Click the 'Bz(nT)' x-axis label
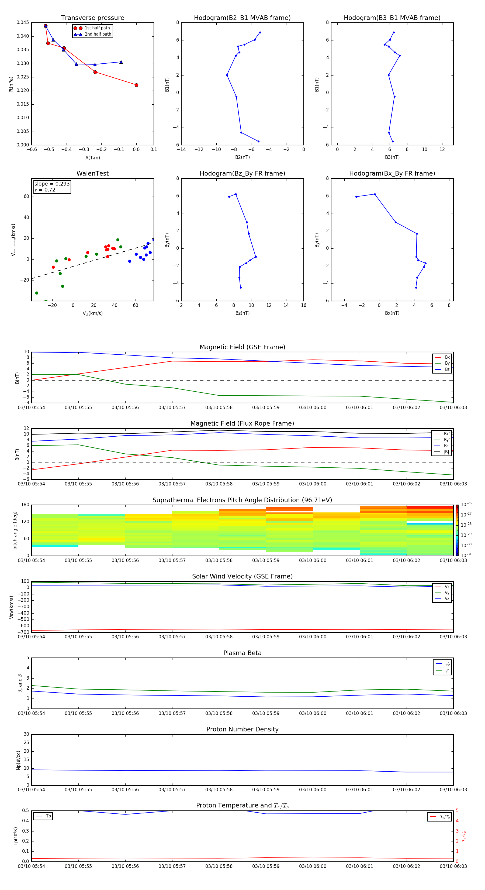Image resolution: width=485 pixels, height=890 pixels. pyautogui.click(x=242, y=313)
